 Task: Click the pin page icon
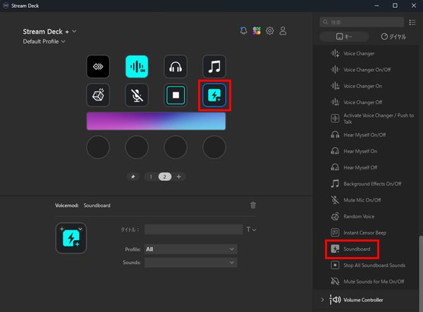tap(133, 177)
